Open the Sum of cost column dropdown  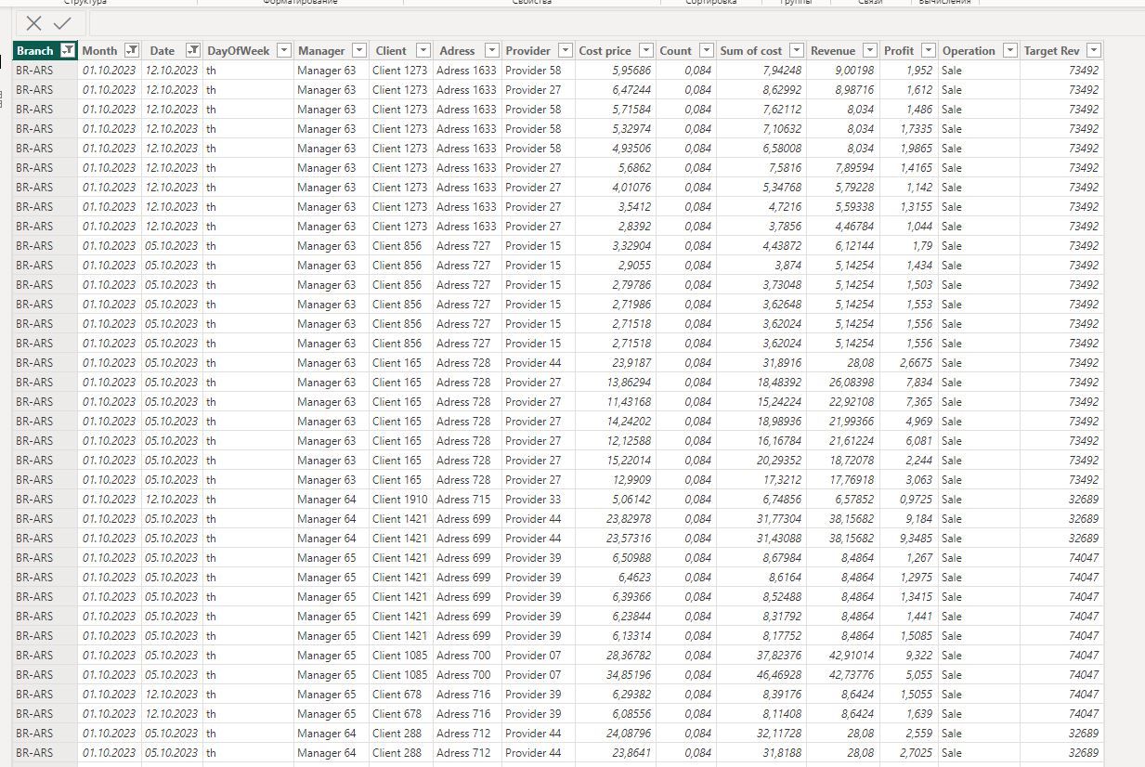click(797, 51)
